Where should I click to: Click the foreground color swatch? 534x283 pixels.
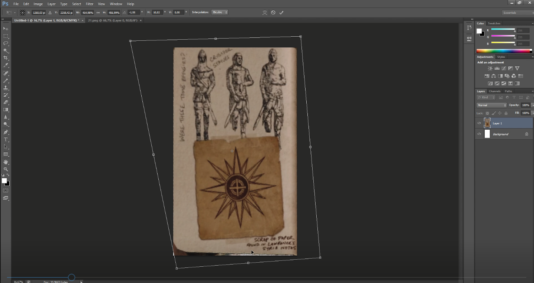click(x=4, y=180)
